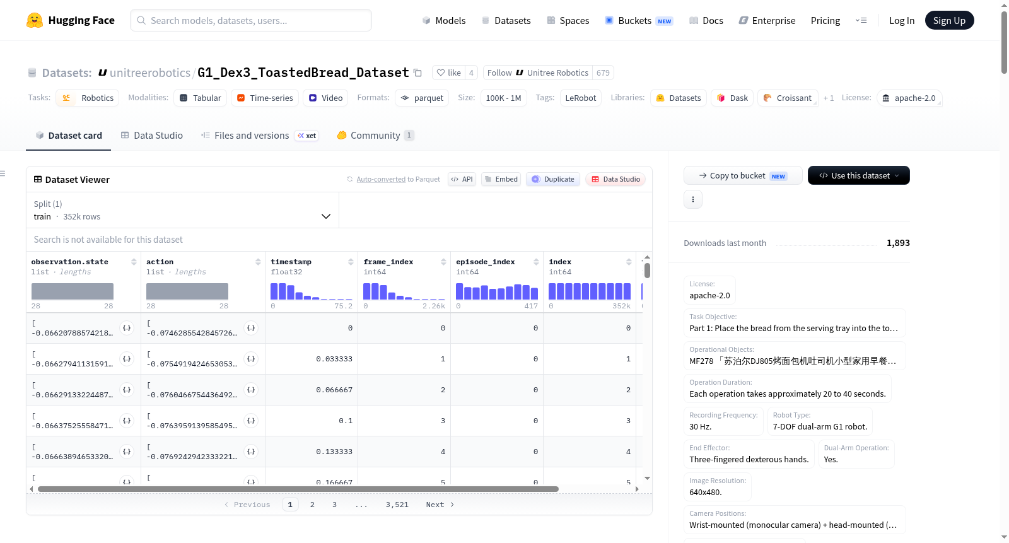Open the left sidebar hamburger icon
This screenshot has height=543, width=1009.
click(x=3, y=173)
